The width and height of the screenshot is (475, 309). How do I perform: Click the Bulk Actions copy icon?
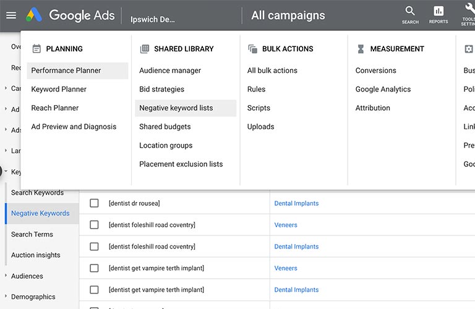(x=252, y=49)
